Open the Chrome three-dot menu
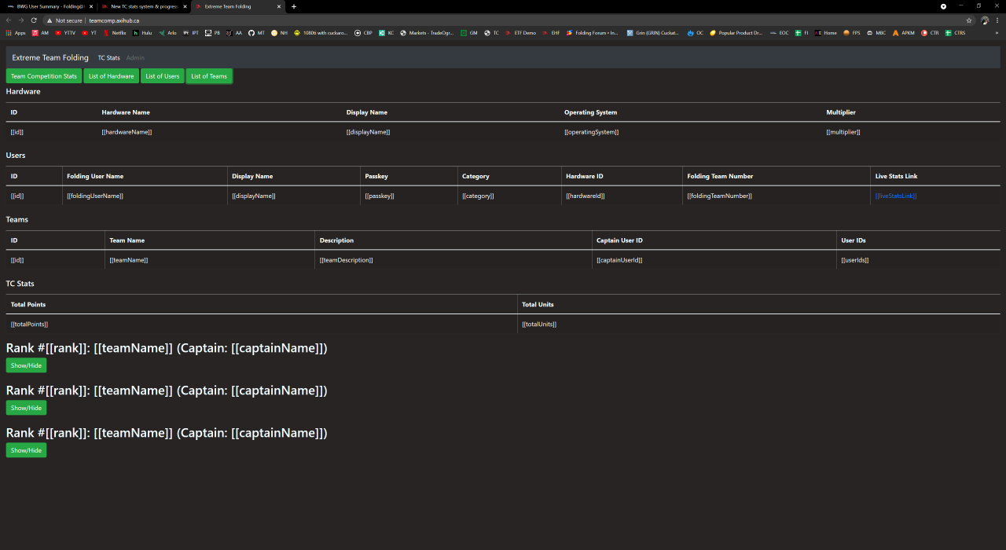 coord(997,20)
